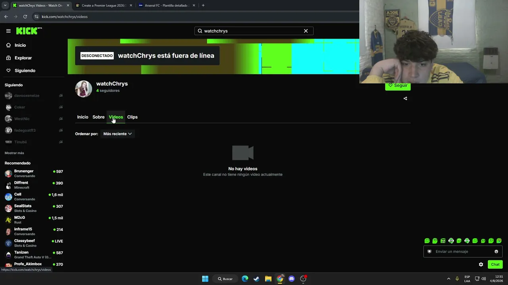508x285 pixels.
Task: Open the emoji picker in chat input
Action: tap(496, 251)
